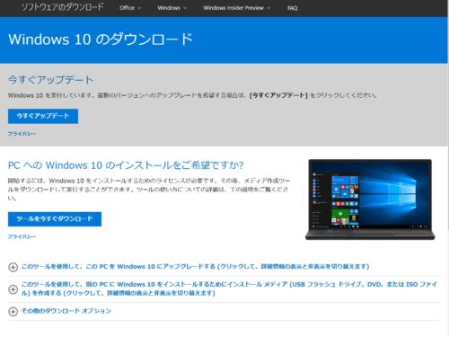Click the ソフトウェアのダウンロード site title
The height and width of the screenshot is (337, 449).
pos(63,7)
